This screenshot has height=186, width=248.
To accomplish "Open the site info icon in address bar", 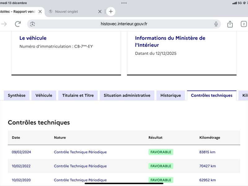I will pyautogui.click(x=33, y=24).
